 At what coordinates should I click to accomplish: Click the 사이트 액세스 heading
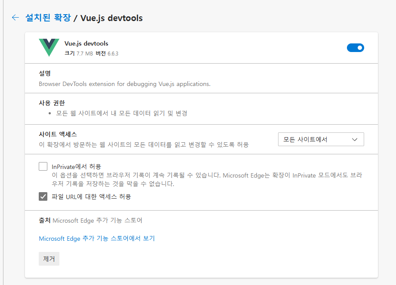coord(58,134)
